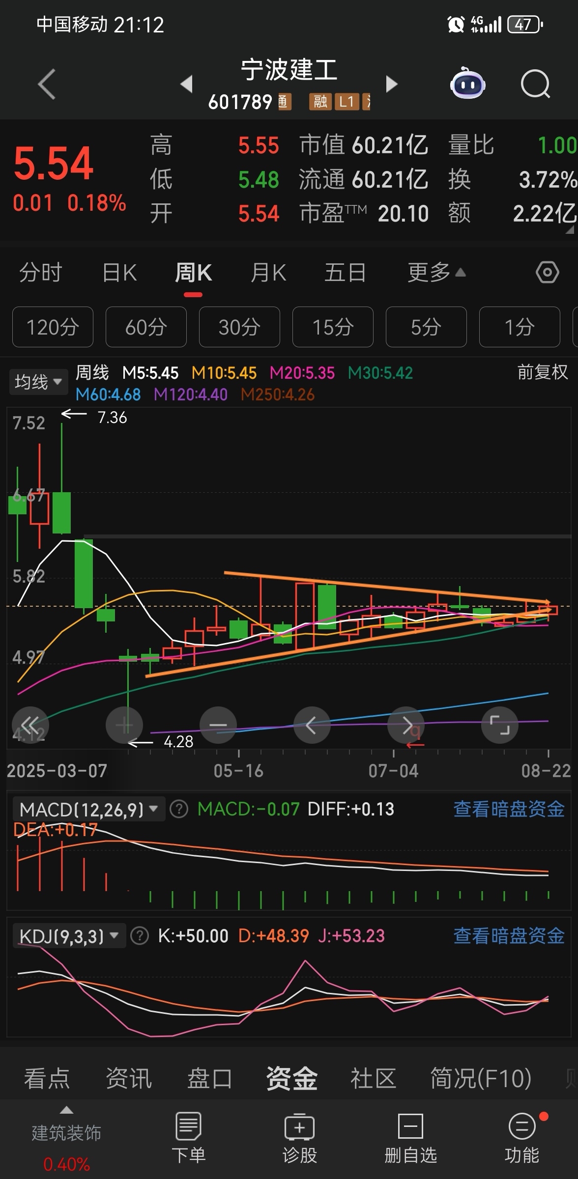Tap the 4G signal strength indicator
Screen dimensions: 578x1179
click(486, 24)
